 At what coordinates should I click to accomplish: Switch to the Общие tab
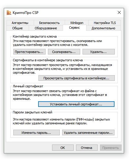[17, 28]
